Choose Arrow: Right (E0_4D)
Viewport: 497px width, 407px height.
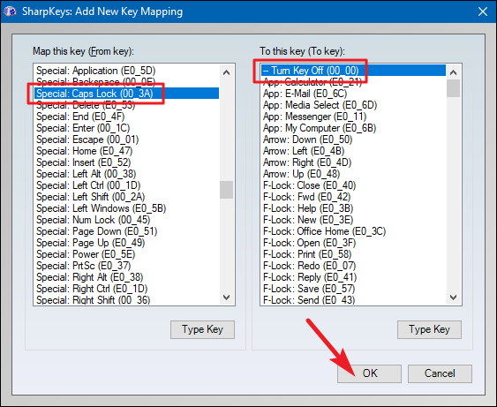[353, 162]
